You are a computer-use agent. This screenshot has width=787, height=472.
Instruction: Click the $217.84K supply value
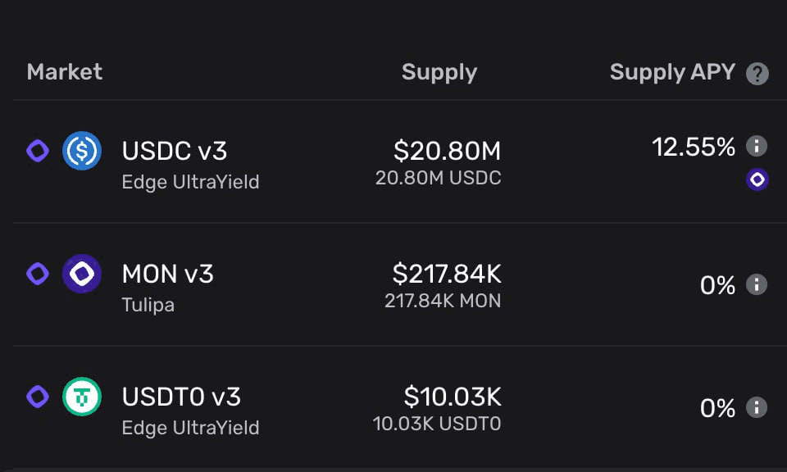[446, 274]
